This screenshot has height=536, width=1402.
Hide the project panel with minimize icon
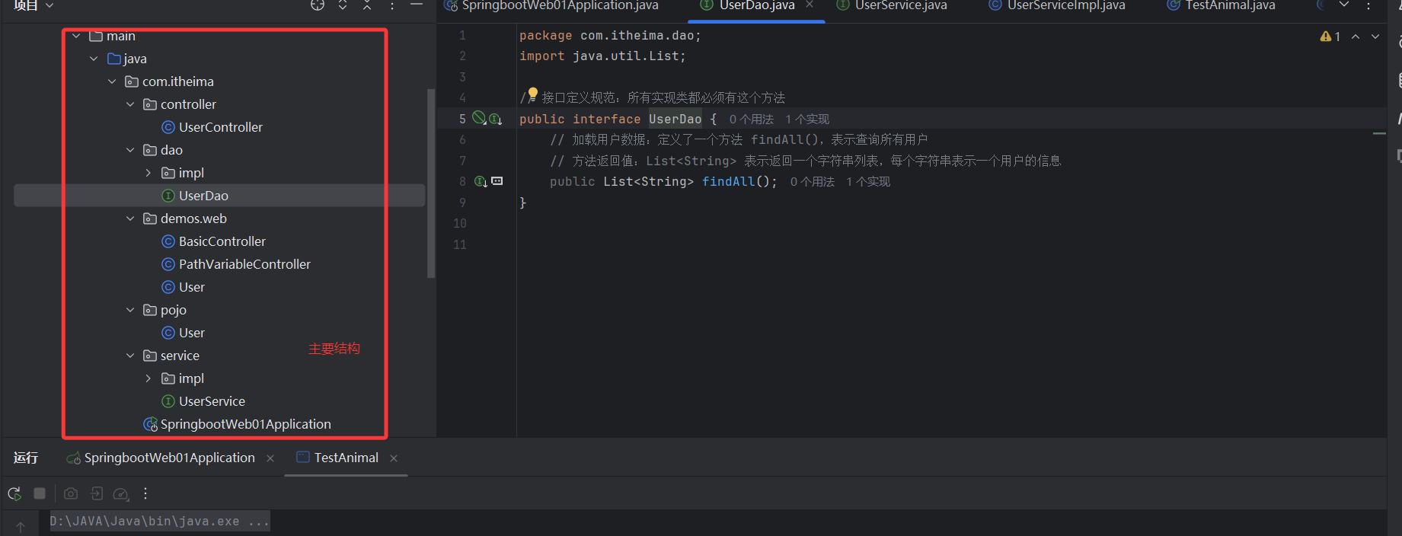[417, 5]
